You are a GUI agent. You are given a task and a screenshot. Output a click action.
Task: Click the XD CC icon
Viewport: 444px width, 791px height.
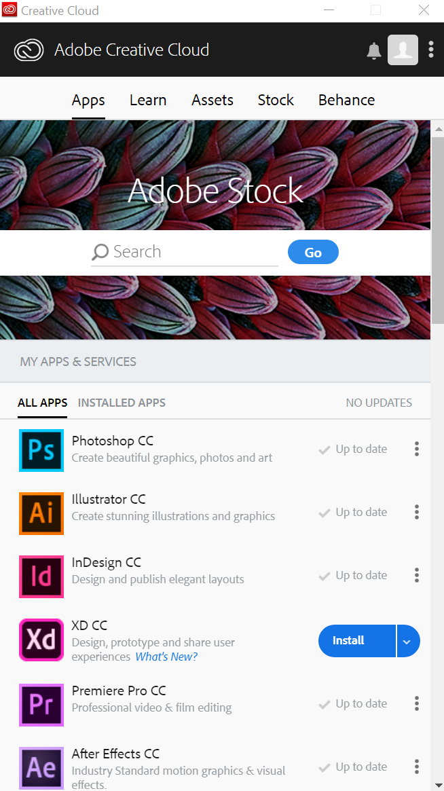click(41, 640)
